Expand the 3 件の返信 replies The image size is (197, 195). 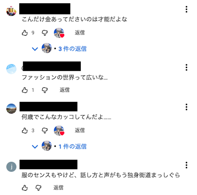[x=73, y=49]
